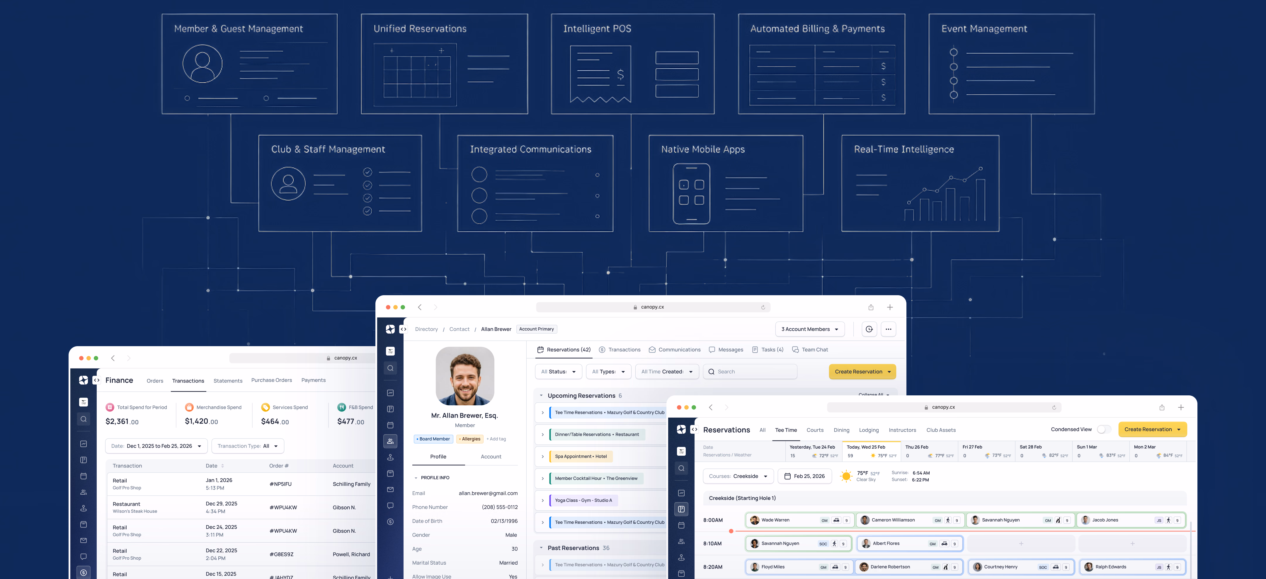This screenshot has height=579, width=1266.
Task: Collapse the Past Reservations section
Action: (541, 548)
